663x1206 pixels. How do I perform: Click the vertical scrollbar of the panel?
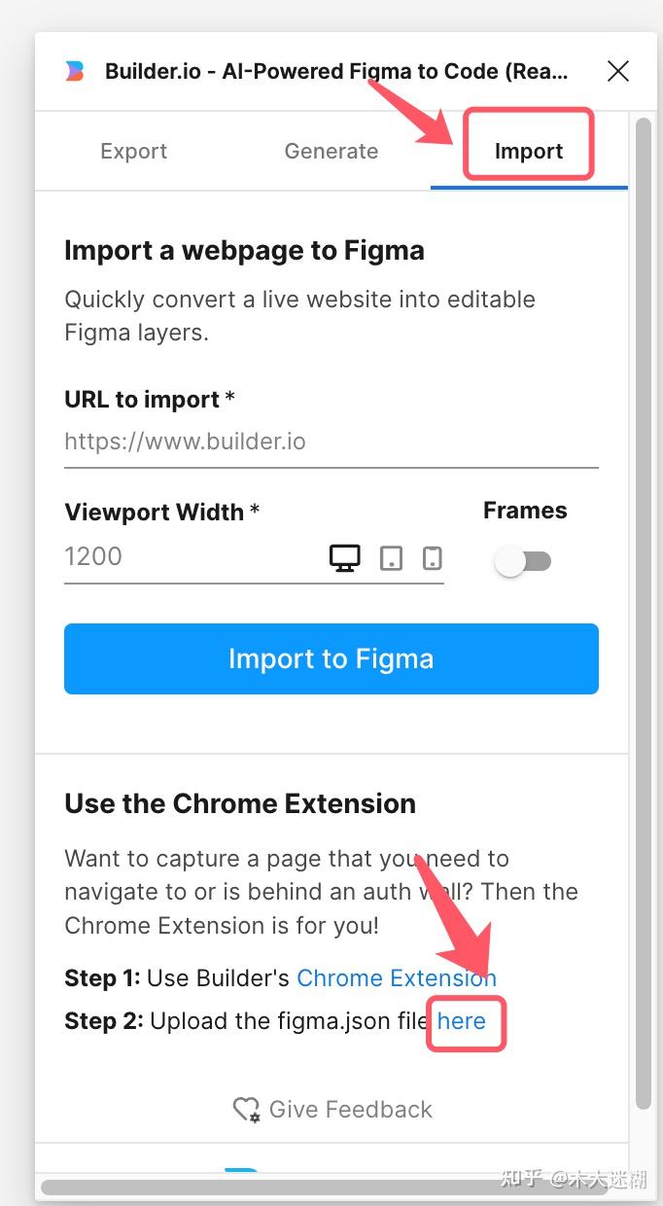pos(643,584)
